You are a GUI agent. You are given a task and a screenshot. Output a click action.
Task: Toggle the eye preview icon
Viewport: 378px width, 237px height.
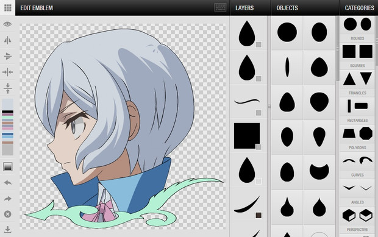[x=7, y=24]
